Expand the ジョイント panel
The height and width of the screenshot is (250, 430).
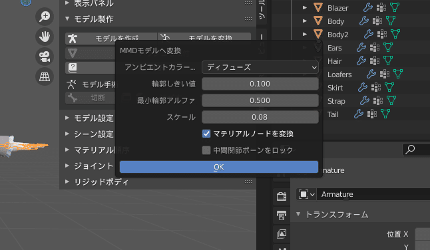[67, 166]
